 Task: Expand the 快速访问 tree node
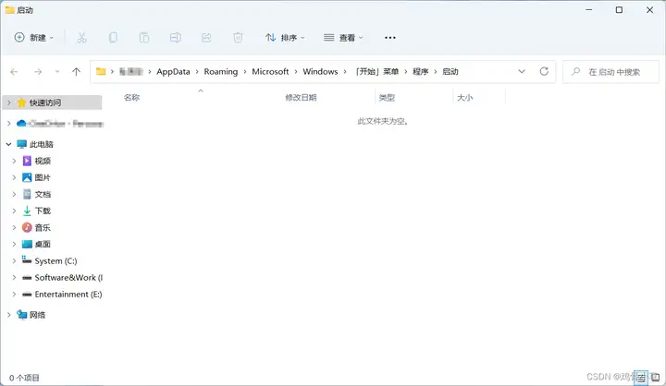tap(9, 103)
